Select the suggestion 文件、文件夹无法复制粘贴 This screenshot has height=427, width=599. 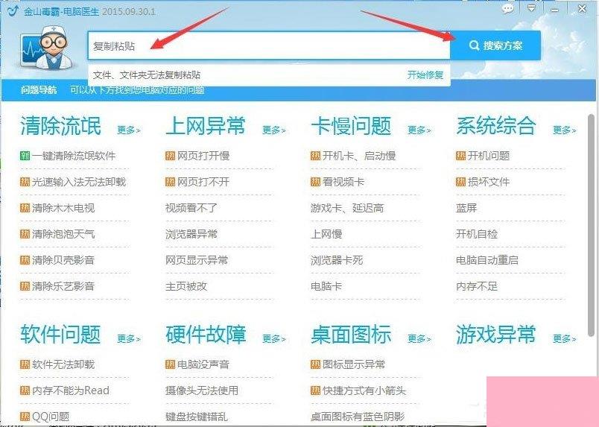[147, 75]
